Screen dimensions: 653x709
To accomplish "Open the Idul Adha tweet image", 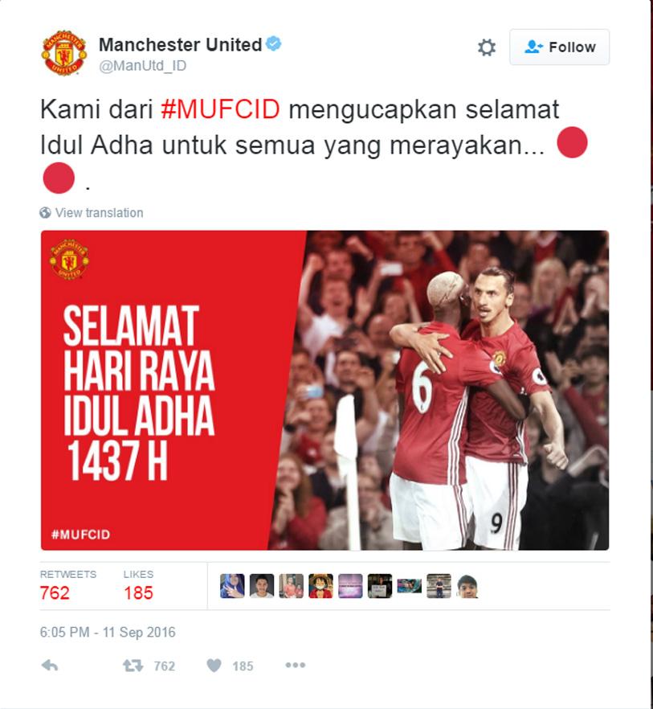I will coord(325,390).
